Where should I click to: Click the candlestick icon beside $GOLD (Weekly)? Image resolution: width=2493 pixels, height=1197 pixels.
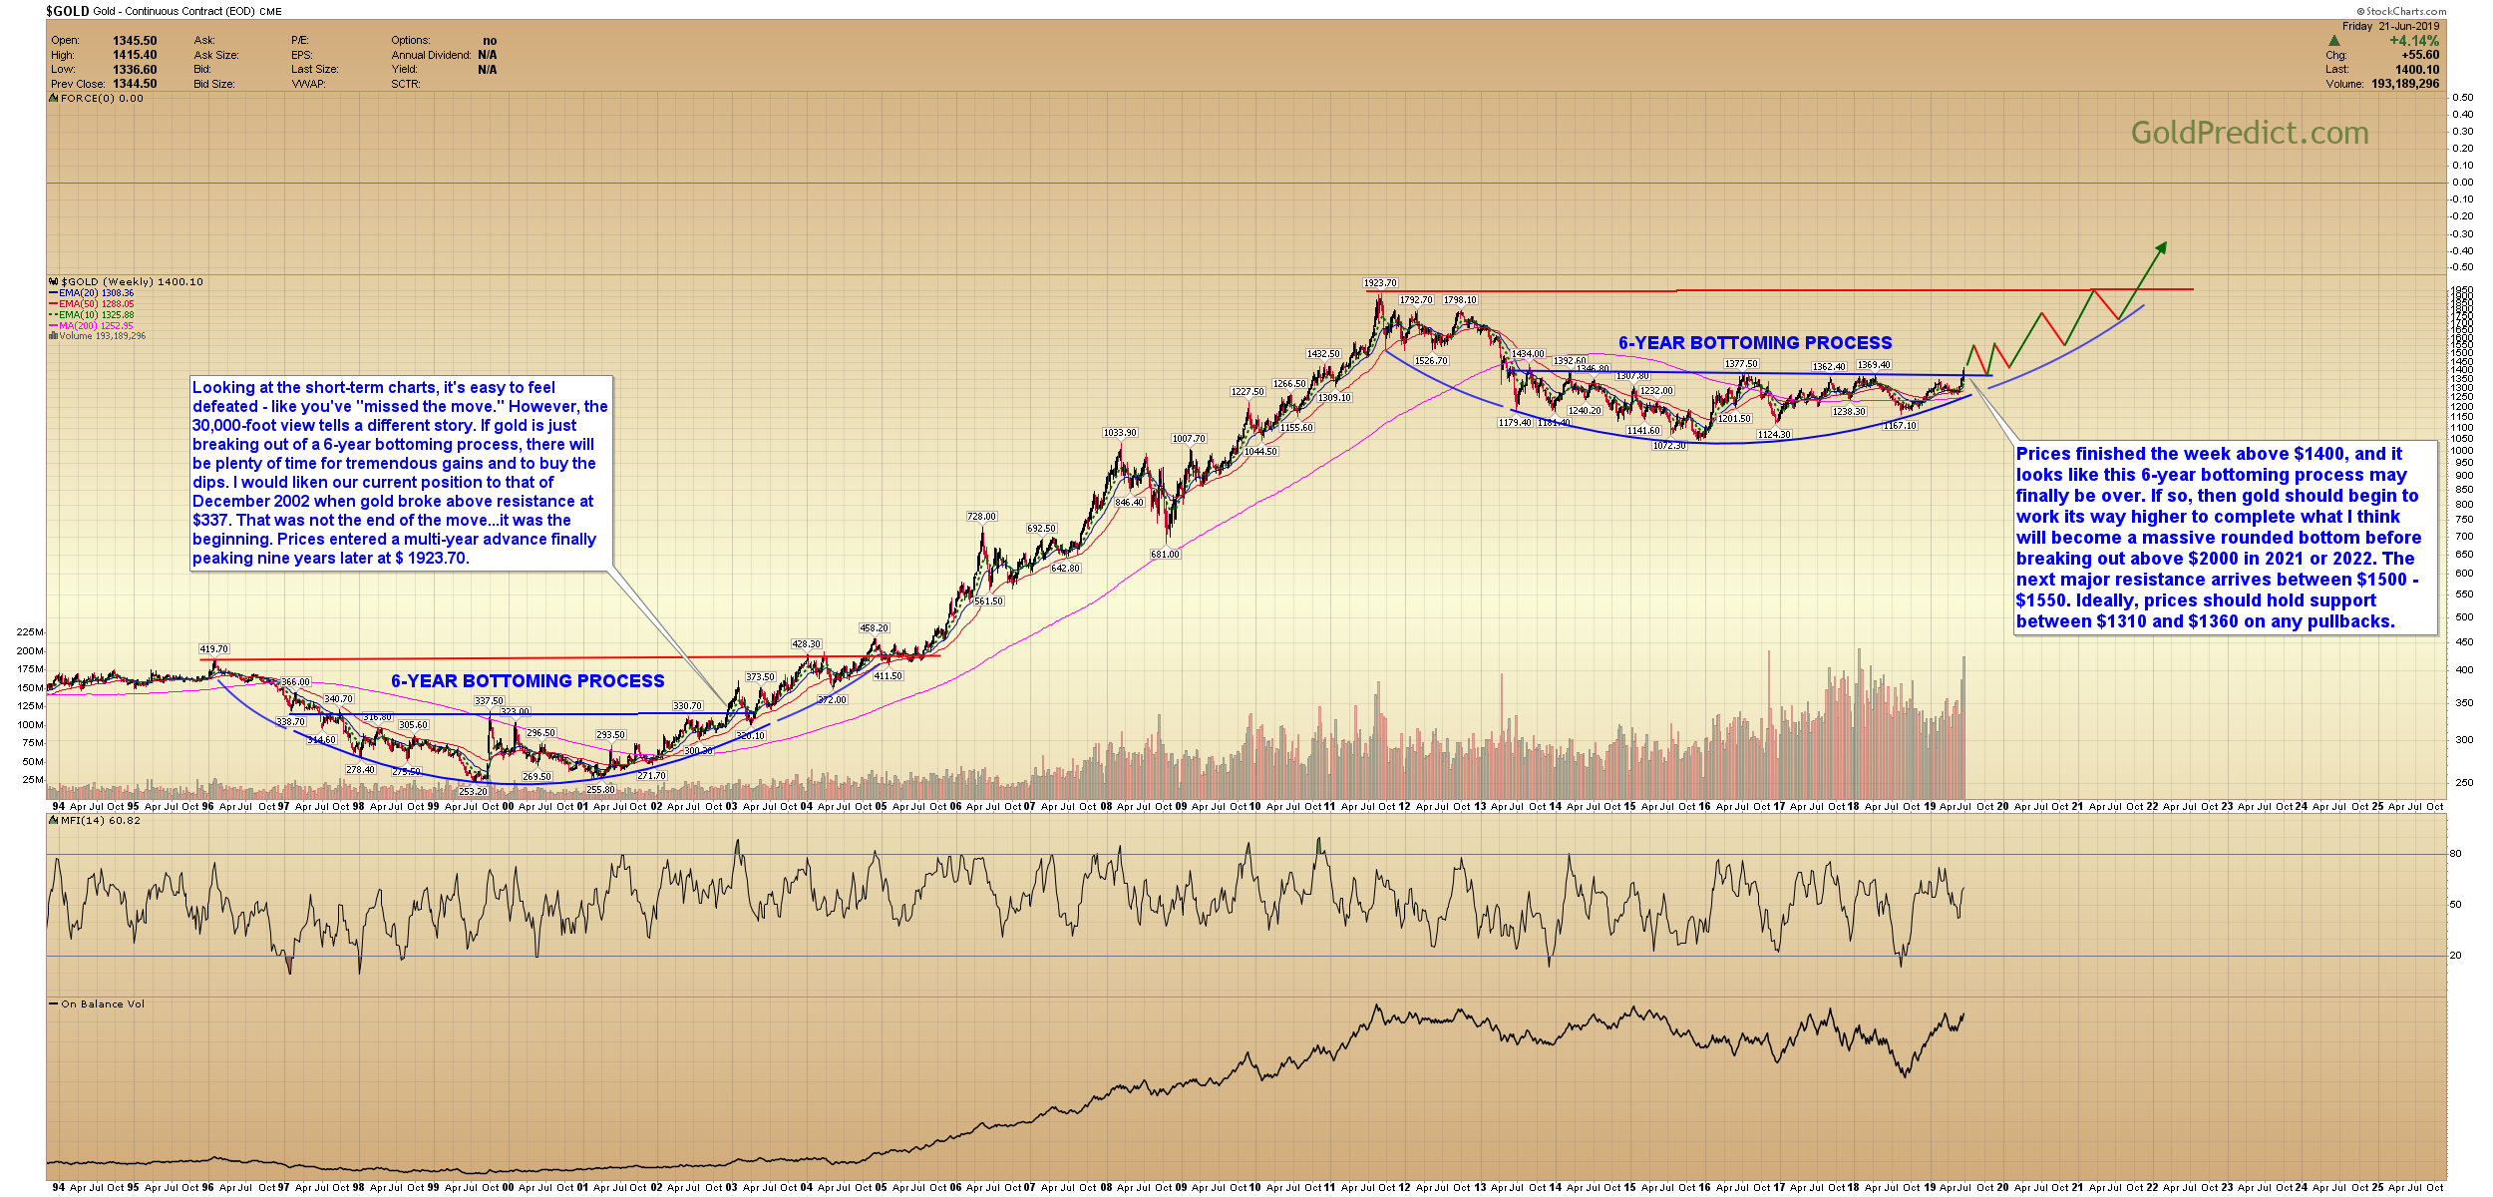[x=54, y=282]
